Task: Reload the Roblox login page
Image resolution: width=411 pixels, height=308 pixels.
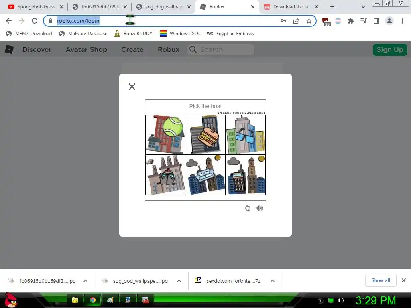Action: coord(35,21)
